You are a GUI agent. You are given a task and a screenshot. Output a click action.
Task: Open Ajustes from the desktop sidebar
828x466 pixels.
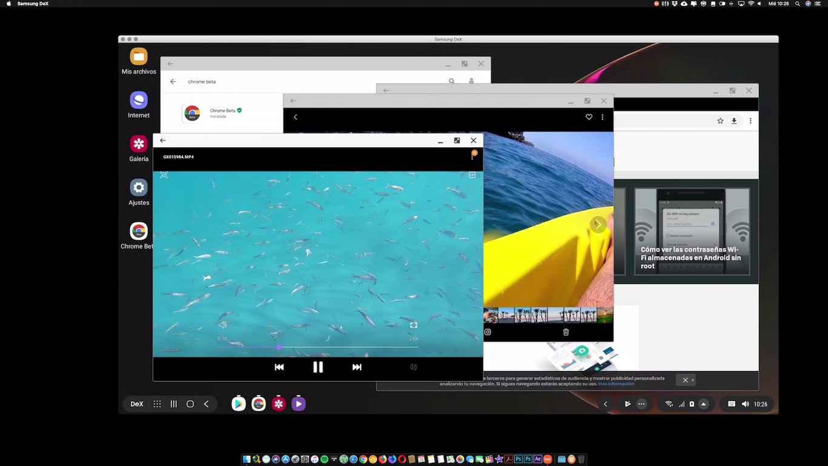139,188
